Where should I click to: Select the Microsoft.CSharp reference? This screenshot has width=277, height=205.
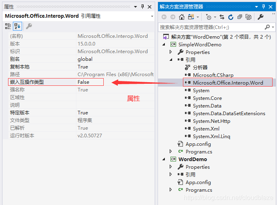pyautogui.click(x=213, y=75)
